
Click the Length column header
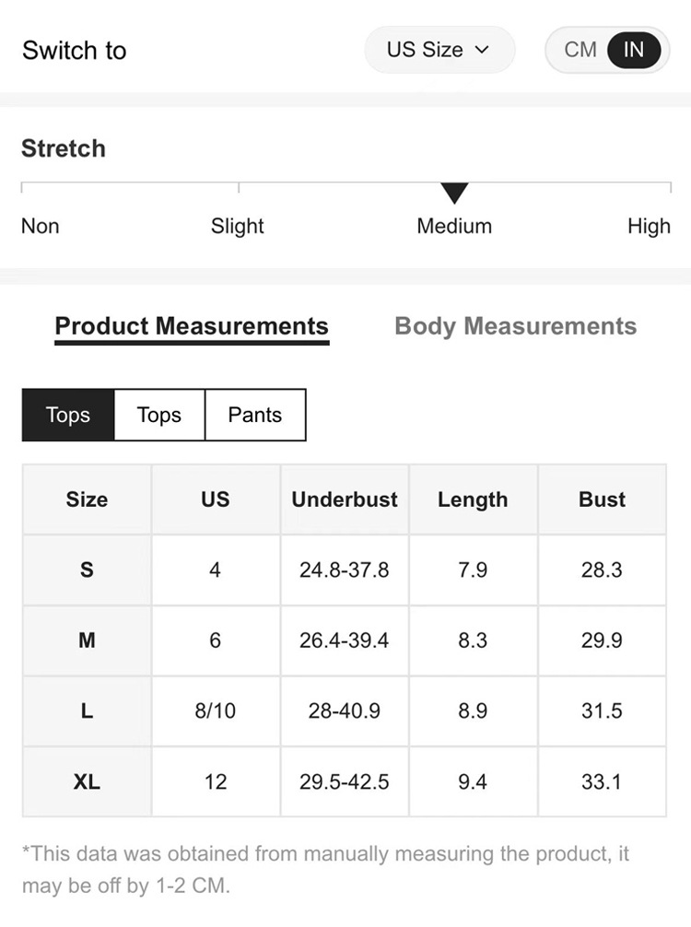coord(473,499)
